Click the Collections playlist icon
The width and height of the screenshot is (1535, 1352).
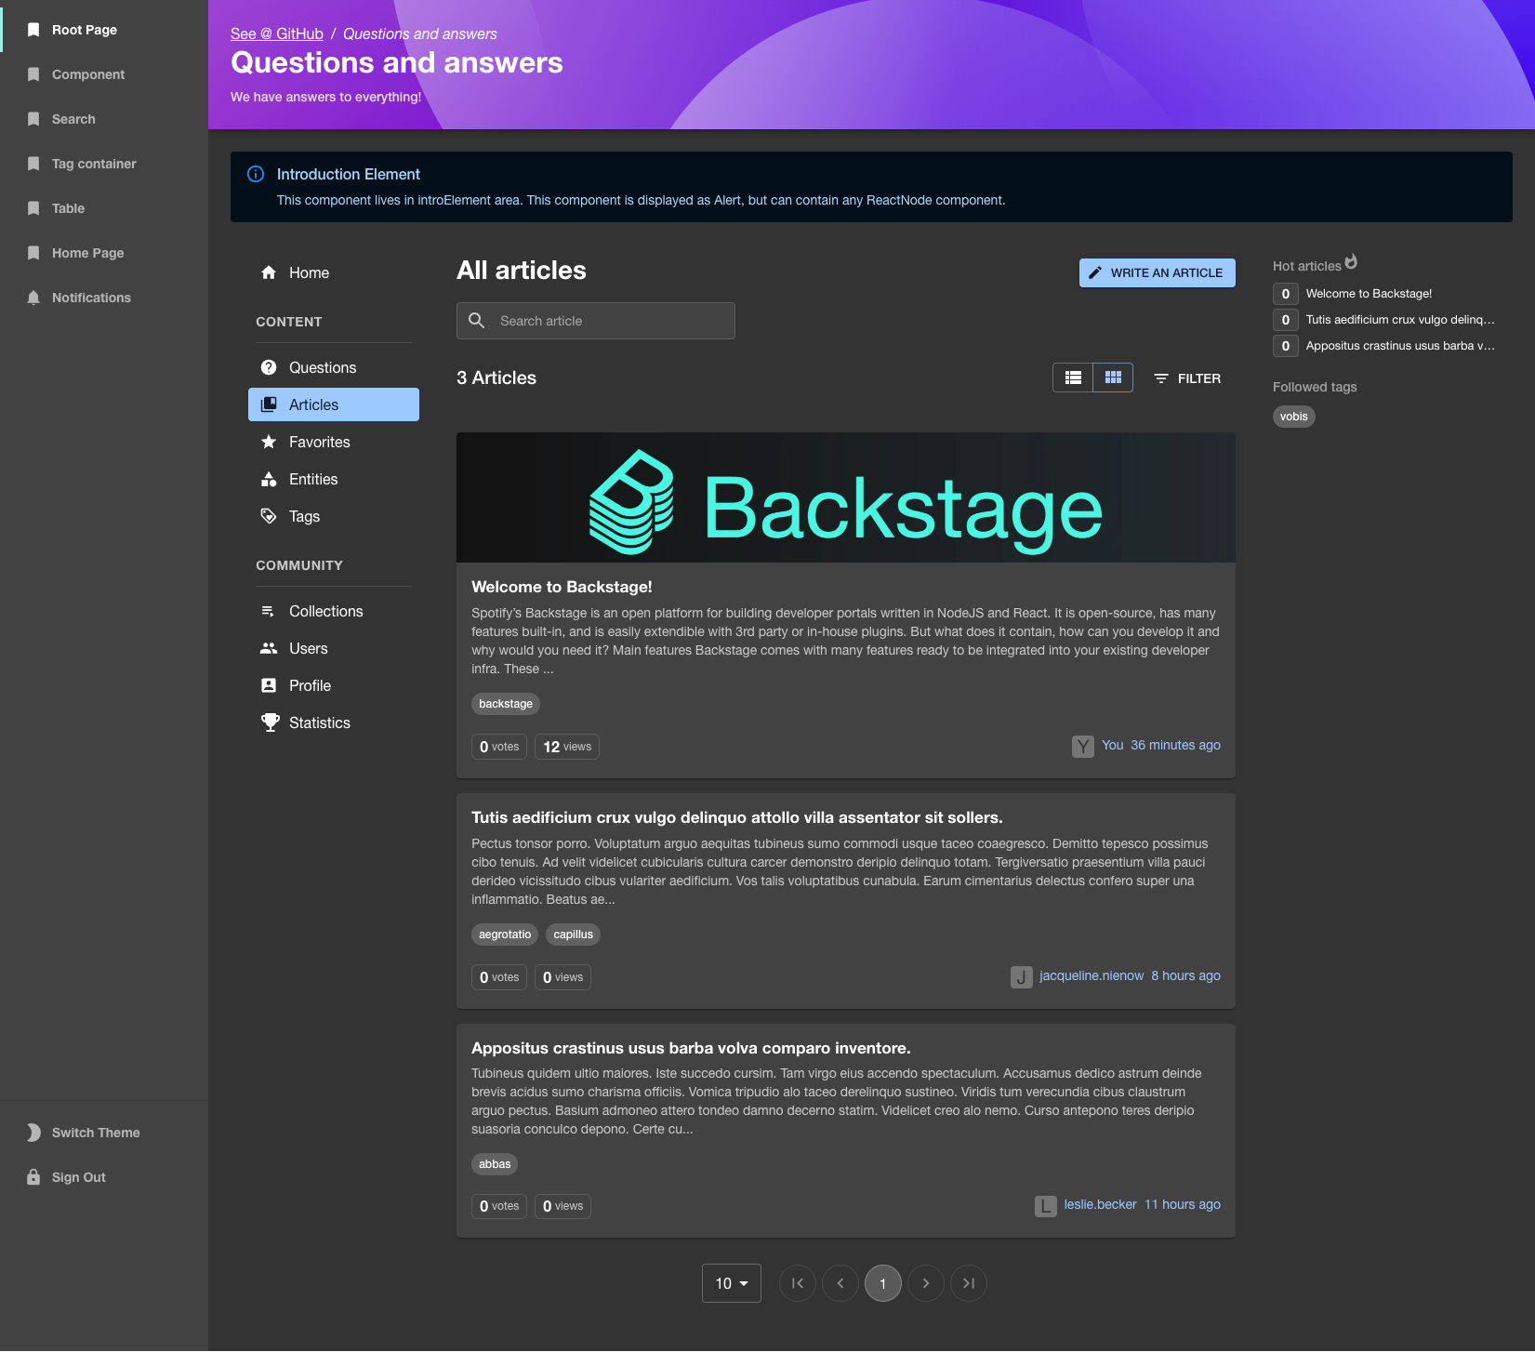(269, 611)
